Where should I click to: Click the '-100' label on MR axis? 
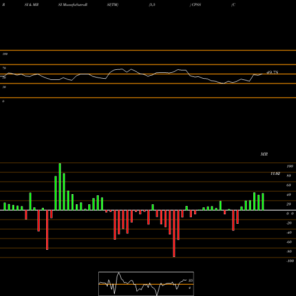[x=290, y=261]
